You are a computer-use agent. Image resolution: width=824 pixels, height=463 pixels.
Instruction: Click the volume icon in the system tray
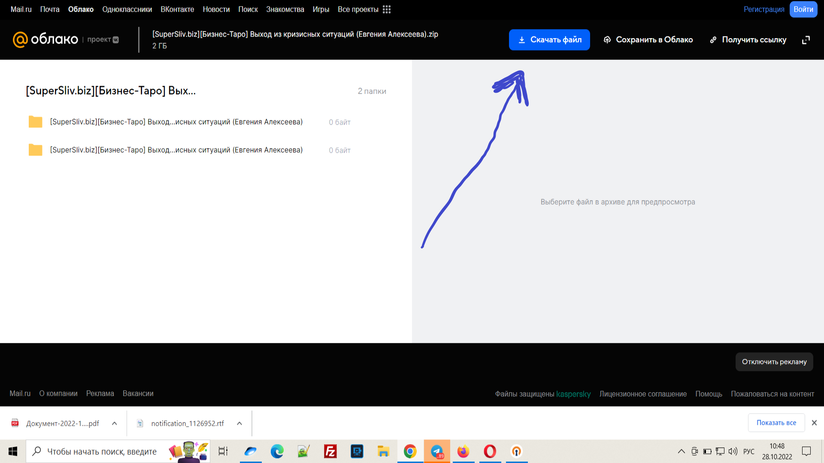click(733, 451)
